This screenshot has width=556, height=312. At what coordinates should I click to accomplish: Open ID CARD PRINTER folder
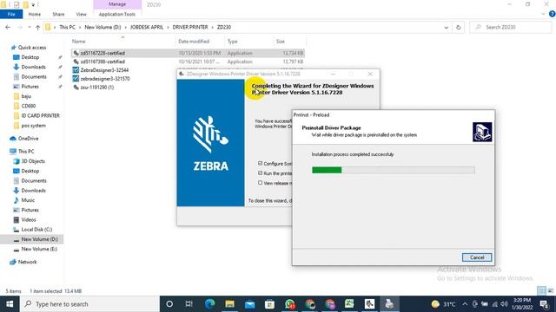[41, 115]
